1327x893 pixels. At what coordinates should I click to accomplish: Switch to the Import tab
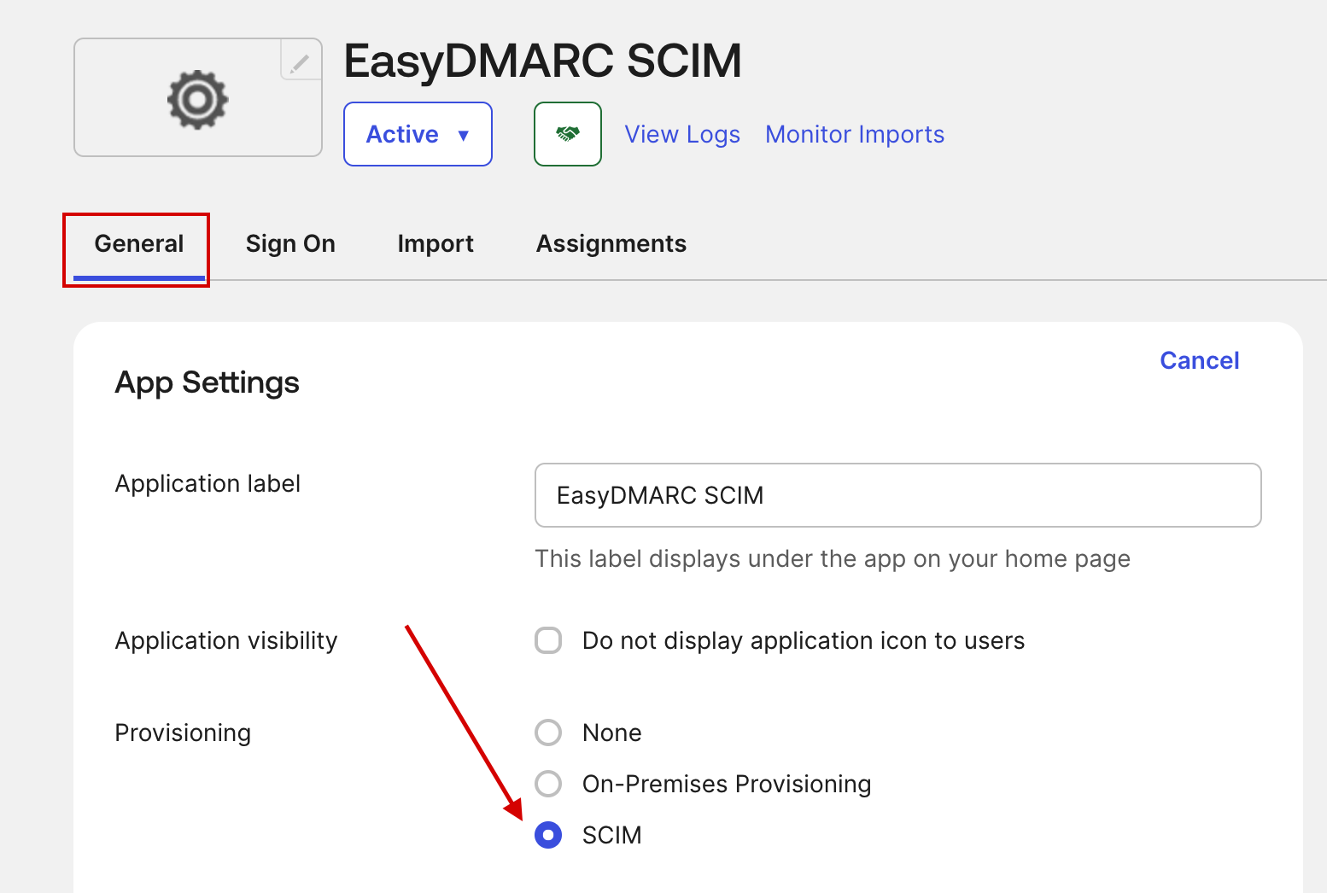436,243
